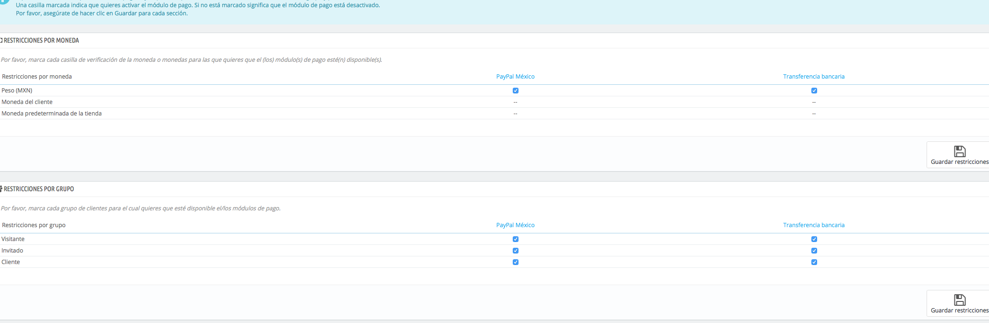Toggle Transferencia bancaria checkbox for Cliente

814,262
